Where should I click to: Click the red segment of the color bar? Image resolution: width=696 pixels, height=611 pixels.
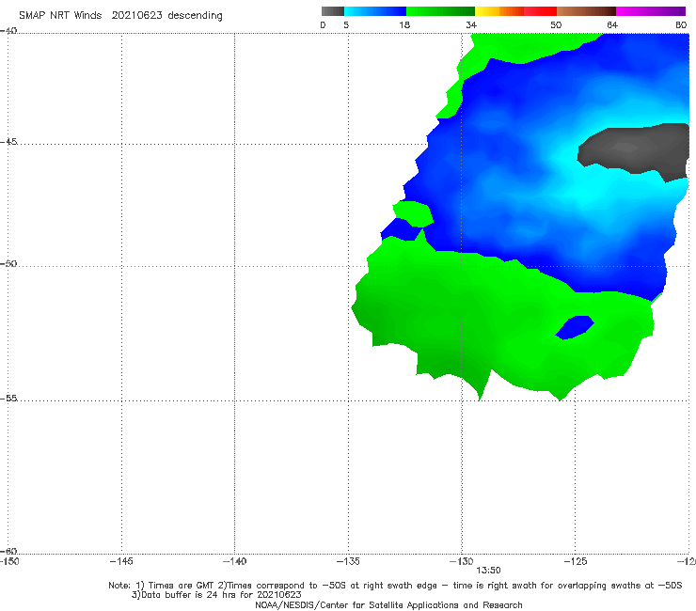tap(540, 11)
